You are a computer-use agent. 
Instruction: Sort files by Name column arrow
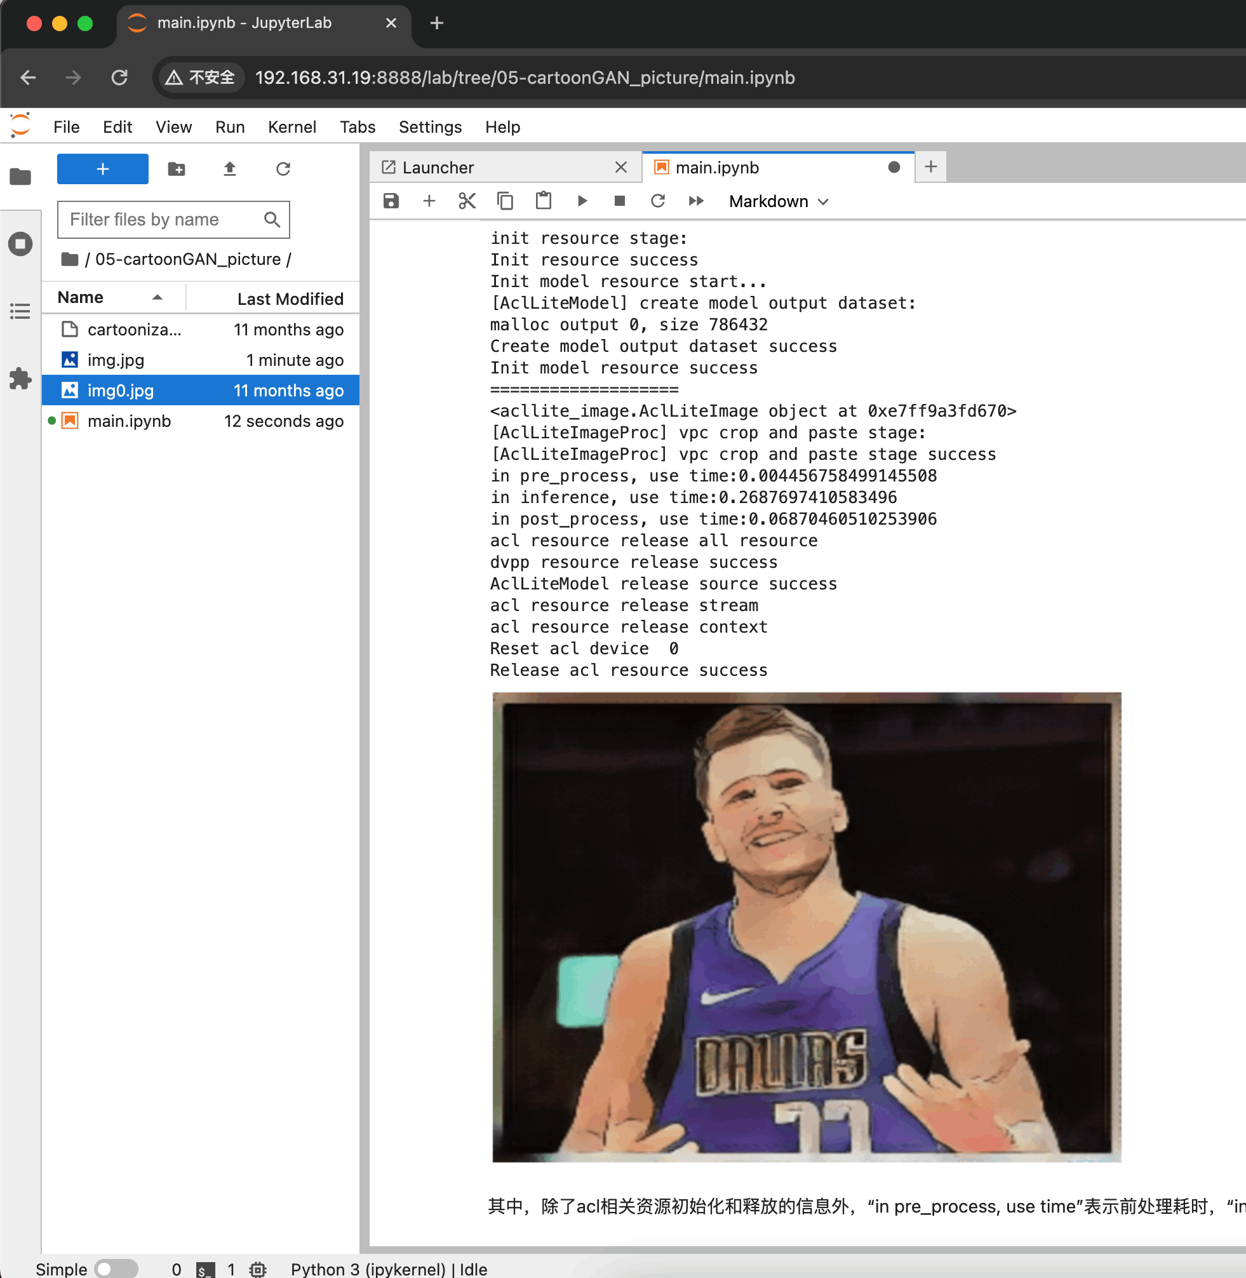click(157, 298)
